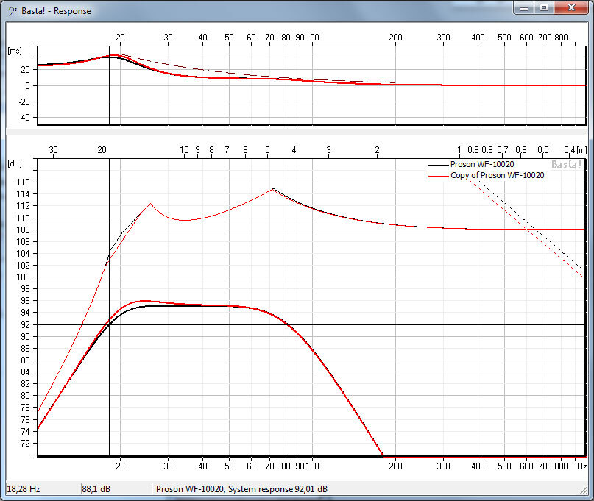The image size is (594, 501).
Task: Click the 10 m wavelength tick label
Action: coord(184,150)
